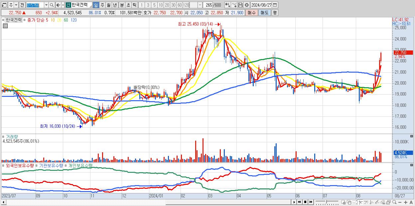
Task: Click the bottom zoom magnifier icon
Action: click(394, 202)
